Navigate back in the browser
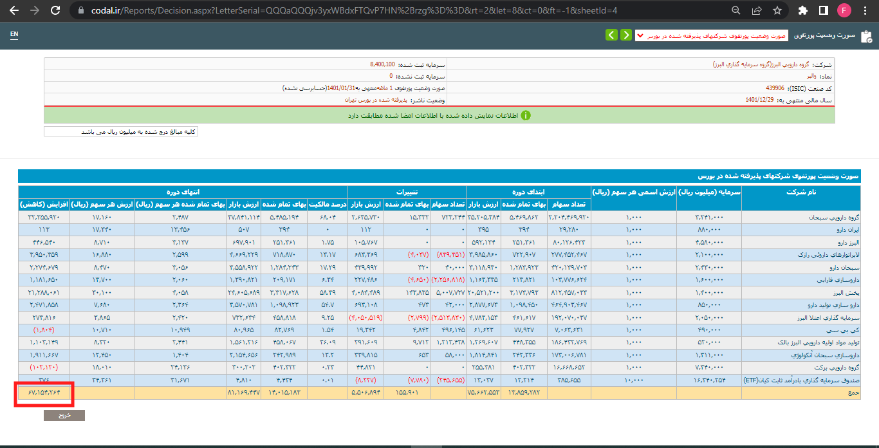Viewport: 879px width, 448px height. 14,10
